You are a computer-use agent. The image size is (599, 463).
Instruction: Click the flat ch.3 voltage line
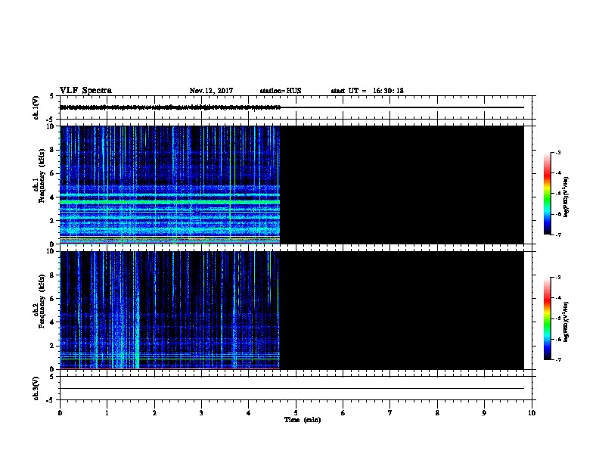292,389
